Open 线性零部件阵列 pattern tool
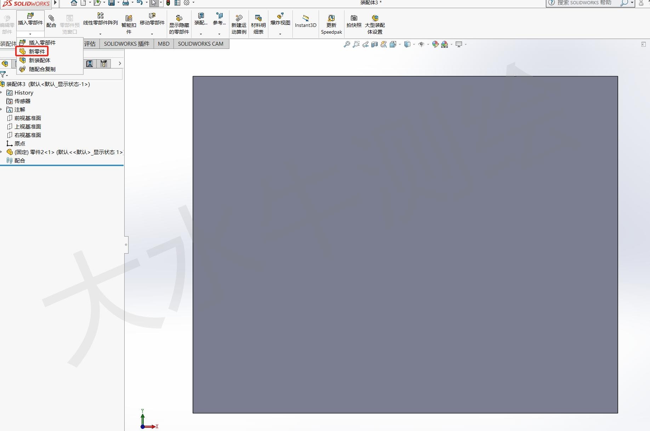This screenshot has height=431, width=650. click(x=100, y=19)
